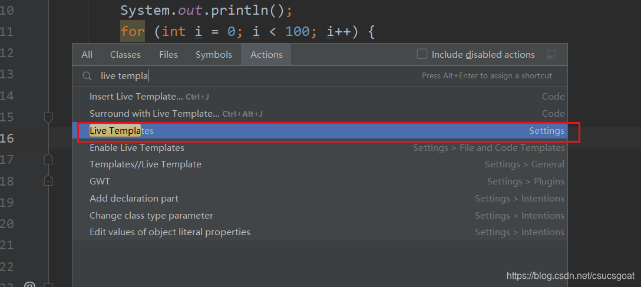Click the System.out.println() code line
The height and width of the screenshot is (287, 641).
pos(206,10)
